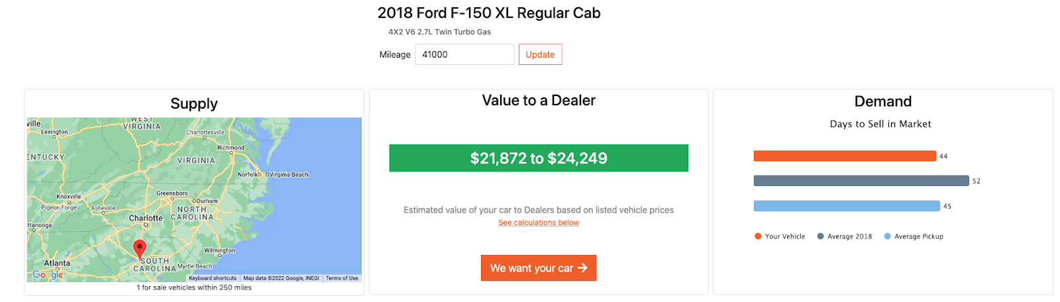Click the gray Average 2018 legend dot
Viewport: 1060px width, 302px height.
pos(821,236)
